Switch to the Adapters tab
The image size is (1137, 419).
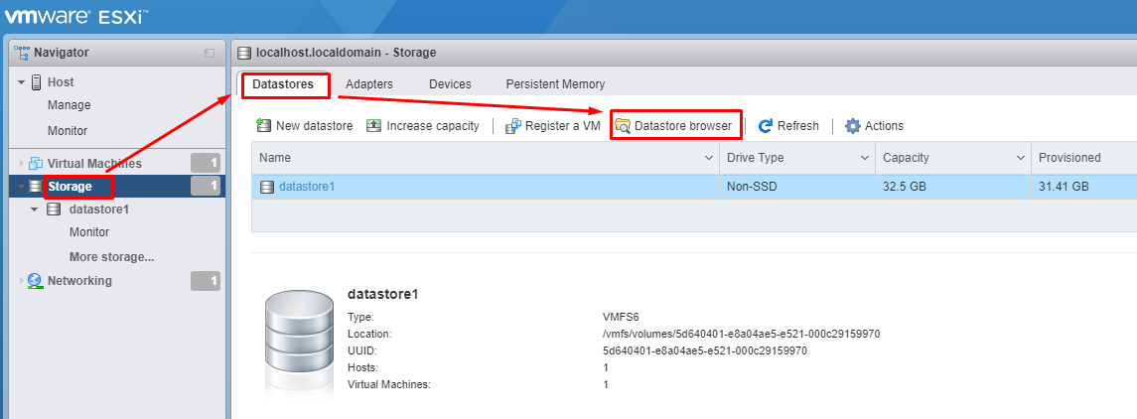click(368, 84)
